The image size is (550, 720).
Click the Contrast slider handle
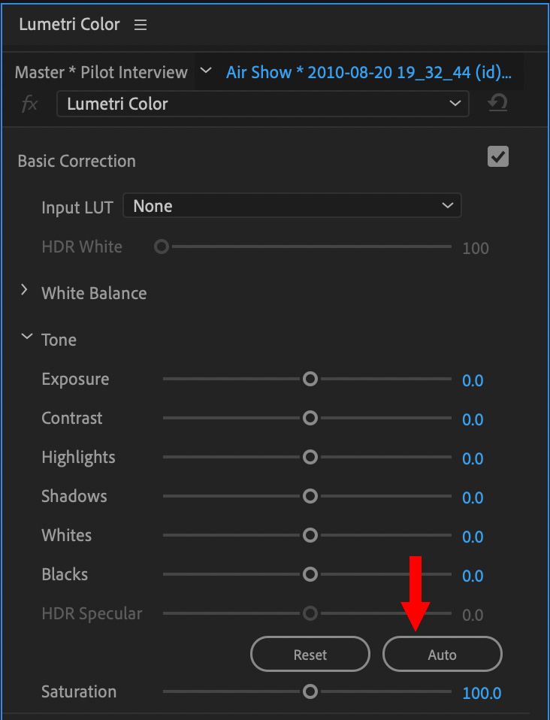(310, 419)
